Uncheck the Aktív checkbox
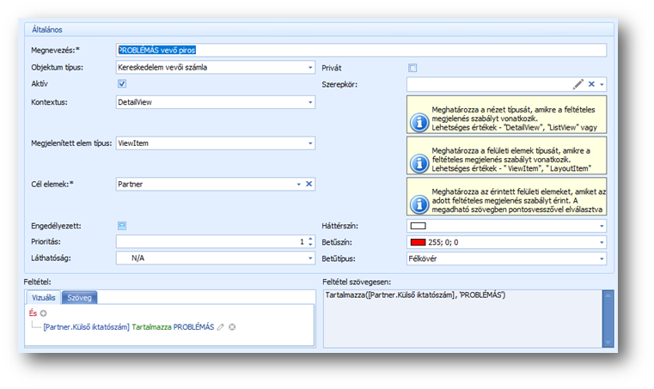Image resolution: width=654 pixels, height=389 pixels. click(x=122, y=84)
